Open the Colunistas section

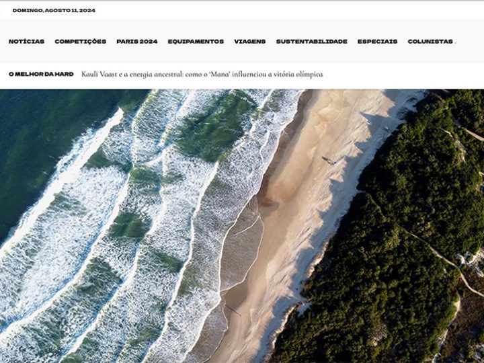click(430, 42)
